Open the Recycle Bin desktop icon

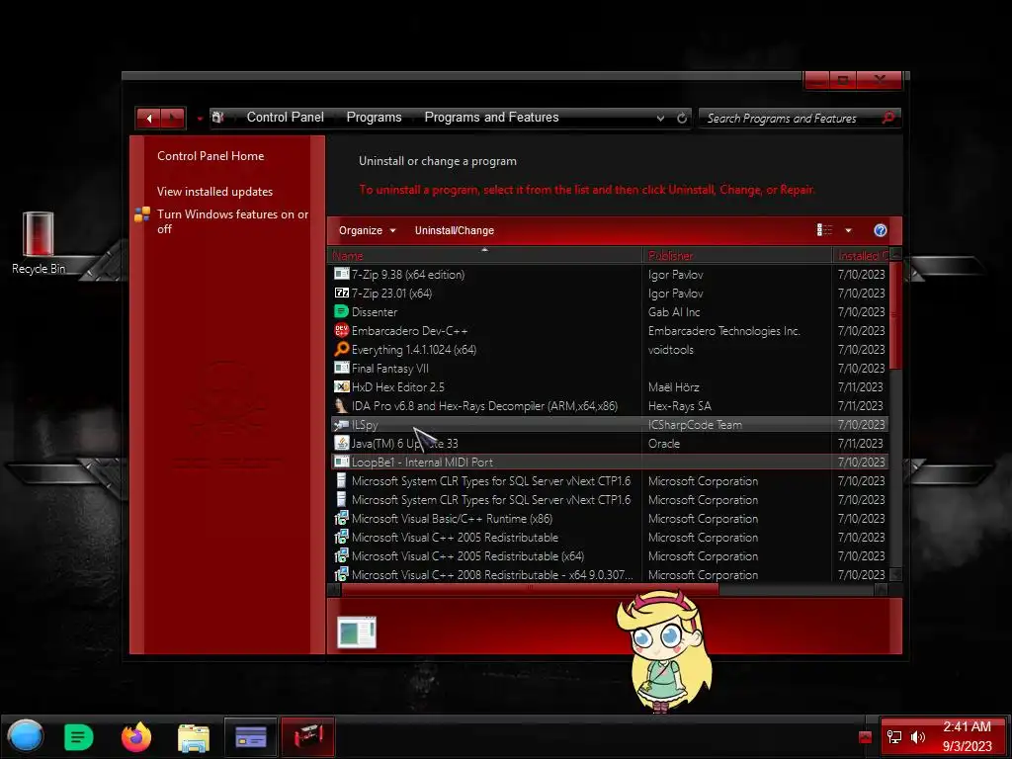(39, 243)
